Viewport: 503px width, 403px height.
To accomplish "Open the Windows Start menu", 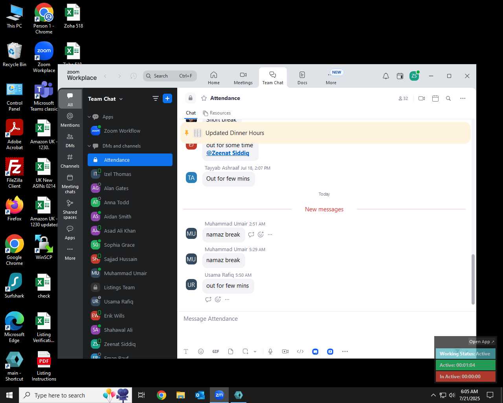I will (9, 395).
